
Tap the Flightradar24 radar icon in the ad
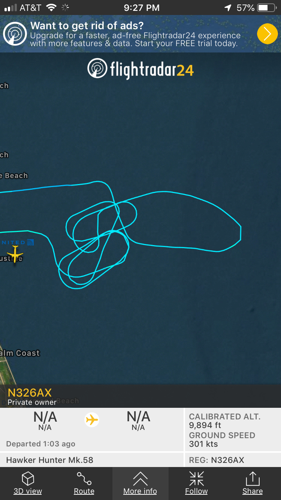coord(15,34)
